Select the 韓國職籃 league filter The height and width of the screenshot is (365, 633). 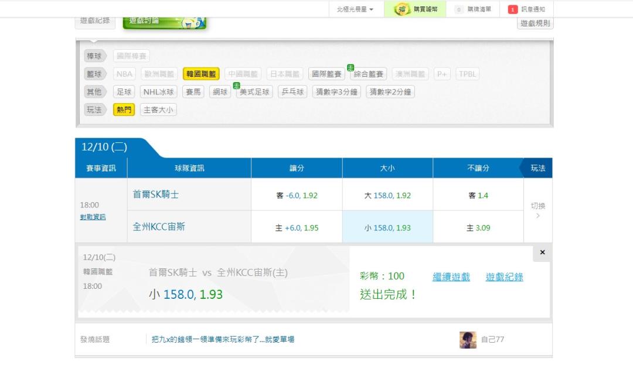pos(201,74)
